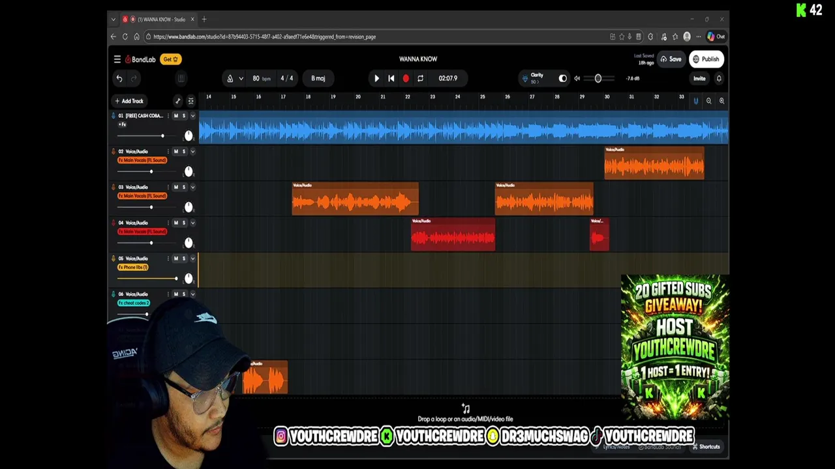Redo the last undone action

click(x=134, y=79)
